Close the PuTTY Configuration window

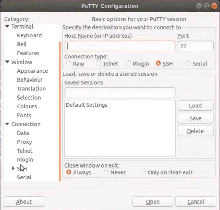[x=214, y=6]
